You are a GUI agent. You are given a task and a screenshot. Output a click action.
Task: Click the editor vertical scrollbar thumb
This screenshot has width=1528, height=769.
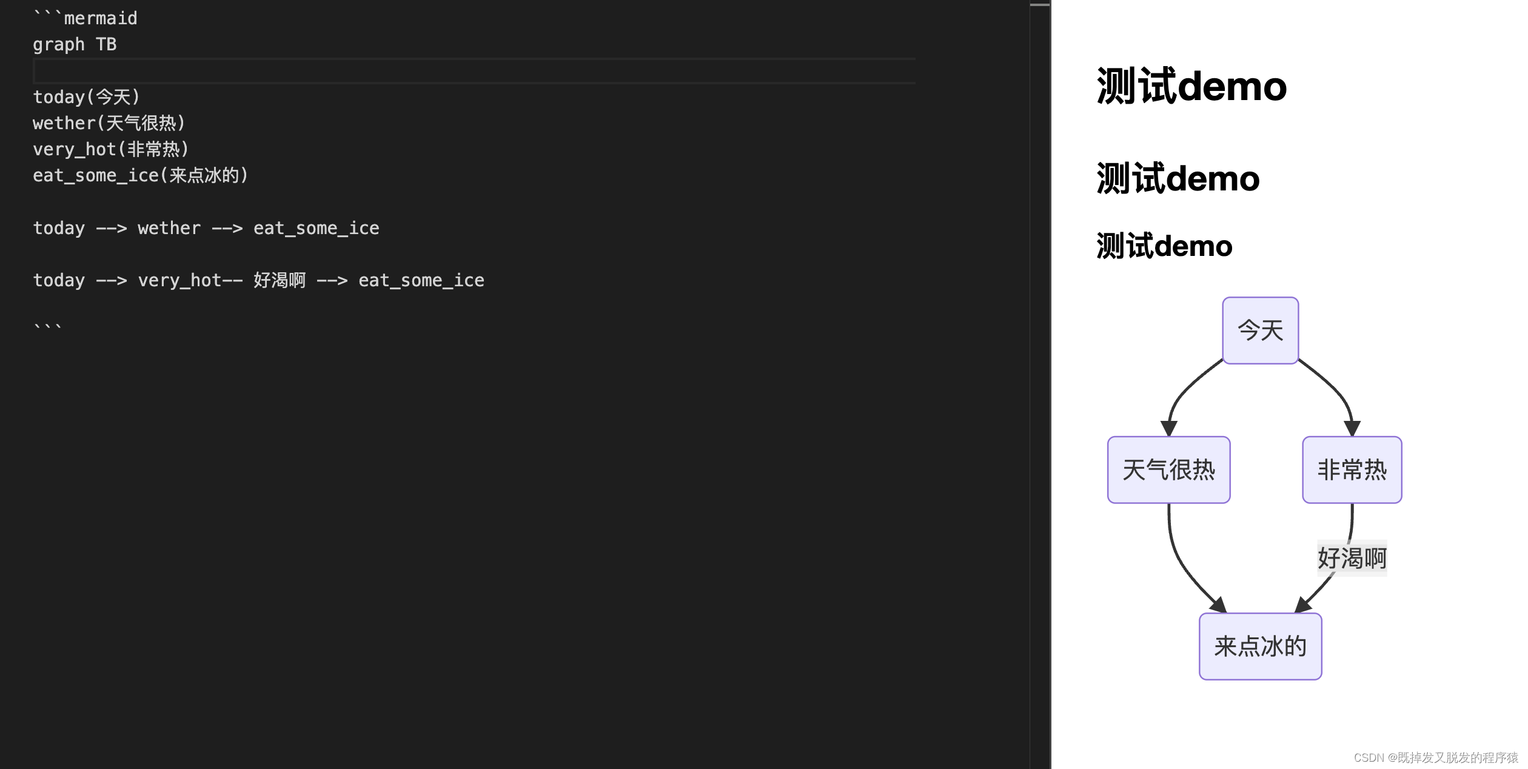coord(1039,5)
